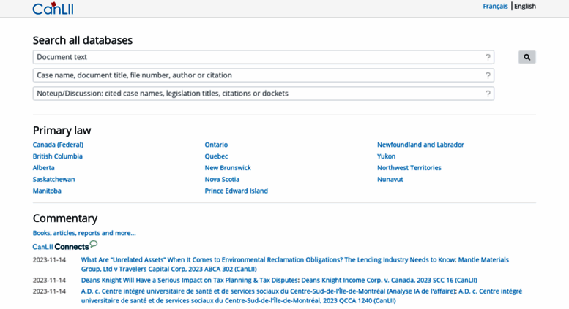Open Books, articles, reports and more
569x309 pixels.
click(x=84, y=233)
